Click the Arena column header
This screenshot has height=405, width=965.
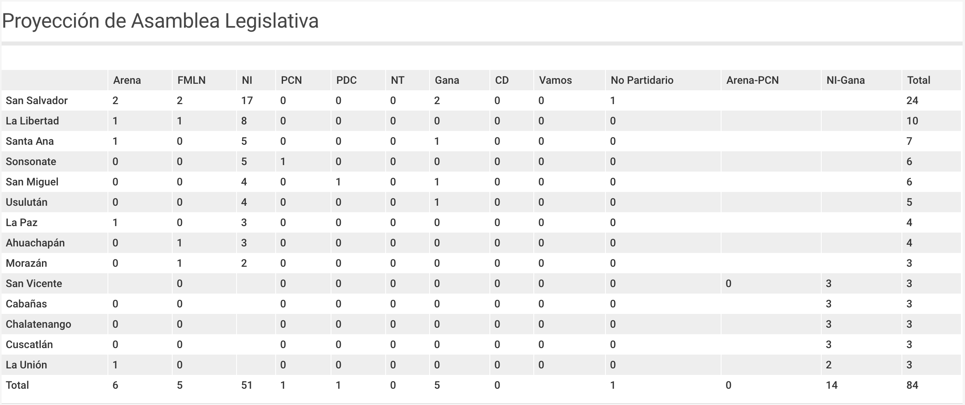(x=127, y=80)
